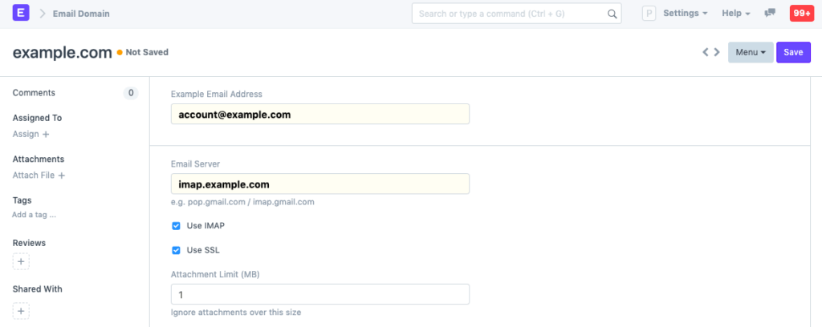Expand the Menu dropdown button
Image resolution: width=822 pixels, height=327 pixels.
tap(750, 53)
